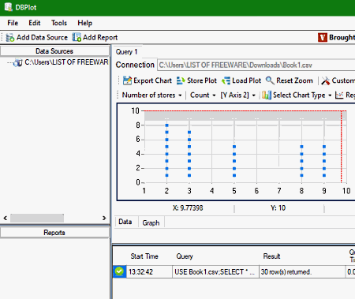This screenshot has height=299, width=355.
Task: Click the X: 9.77398 coordinate readout
Action: tap(188, 208)
